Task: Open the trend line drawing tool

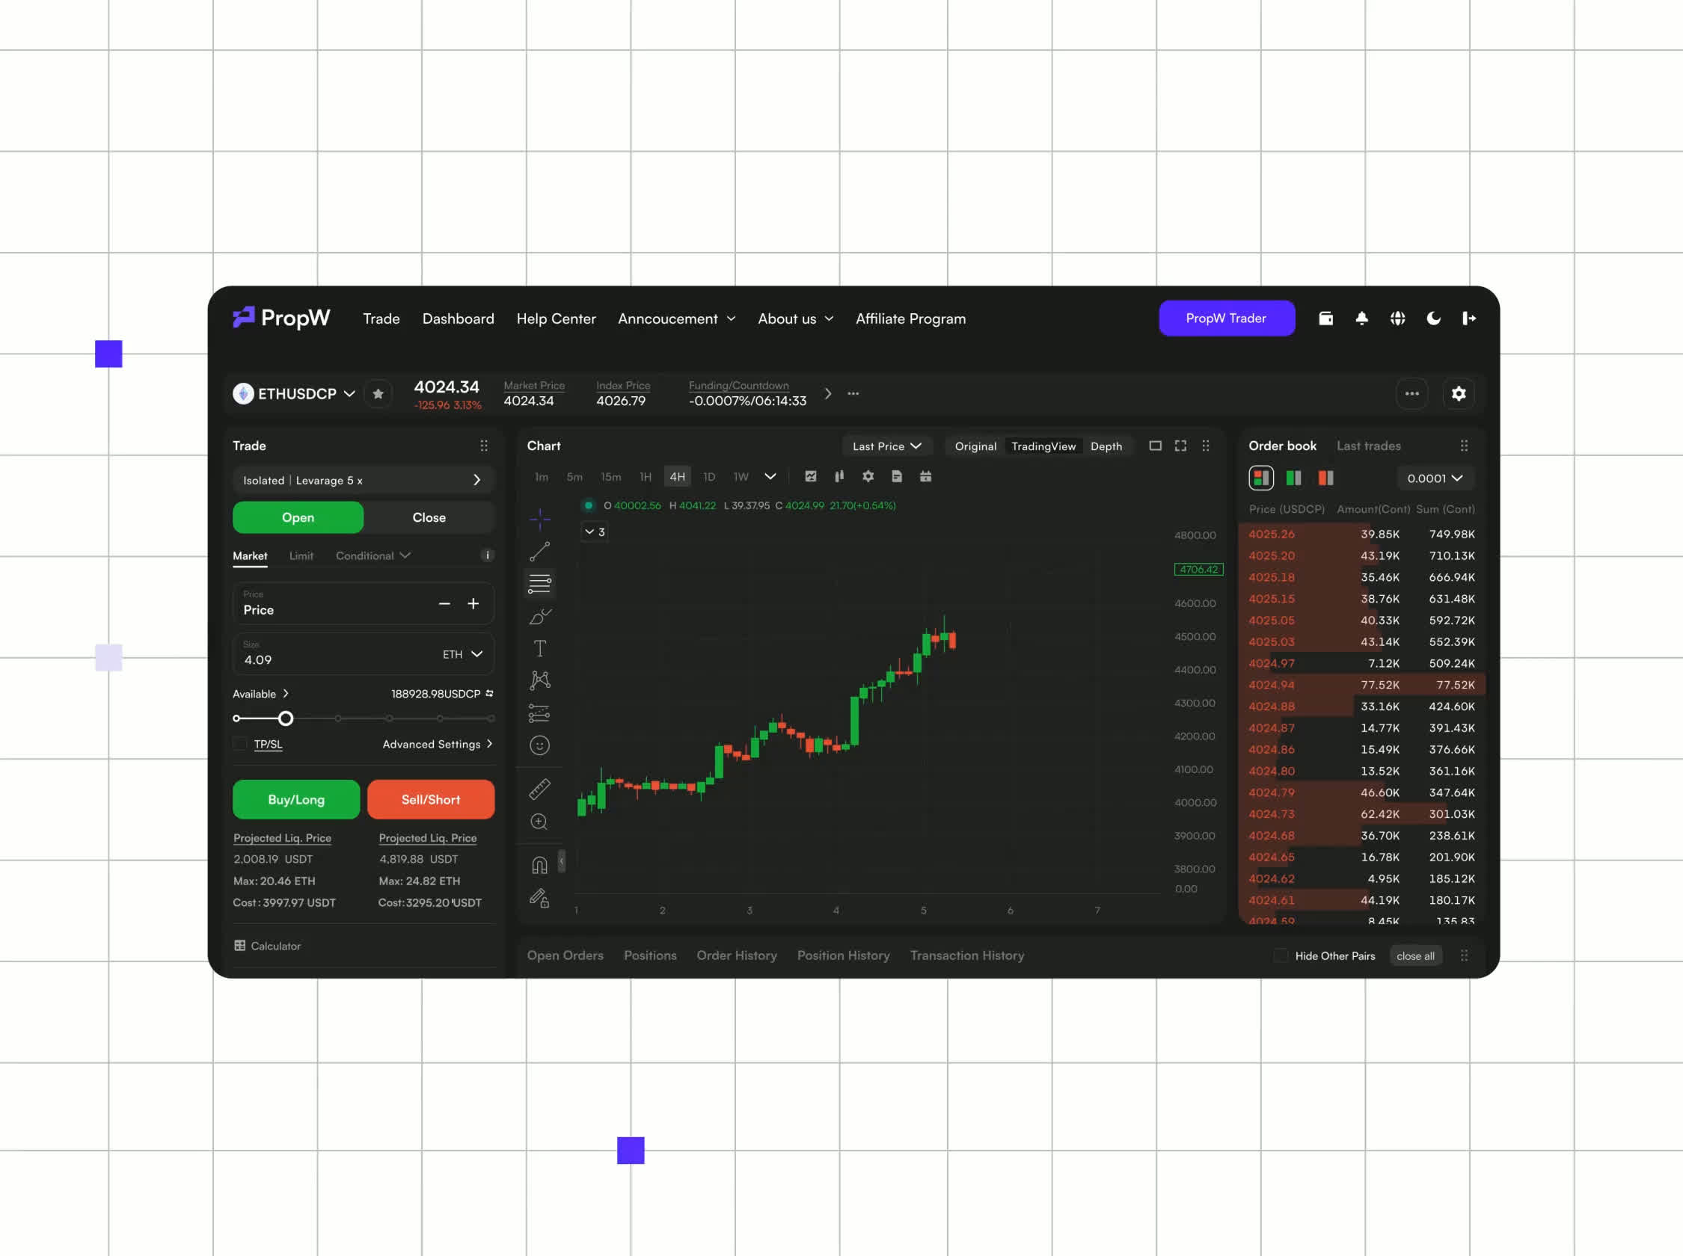Action: [539, 552]
